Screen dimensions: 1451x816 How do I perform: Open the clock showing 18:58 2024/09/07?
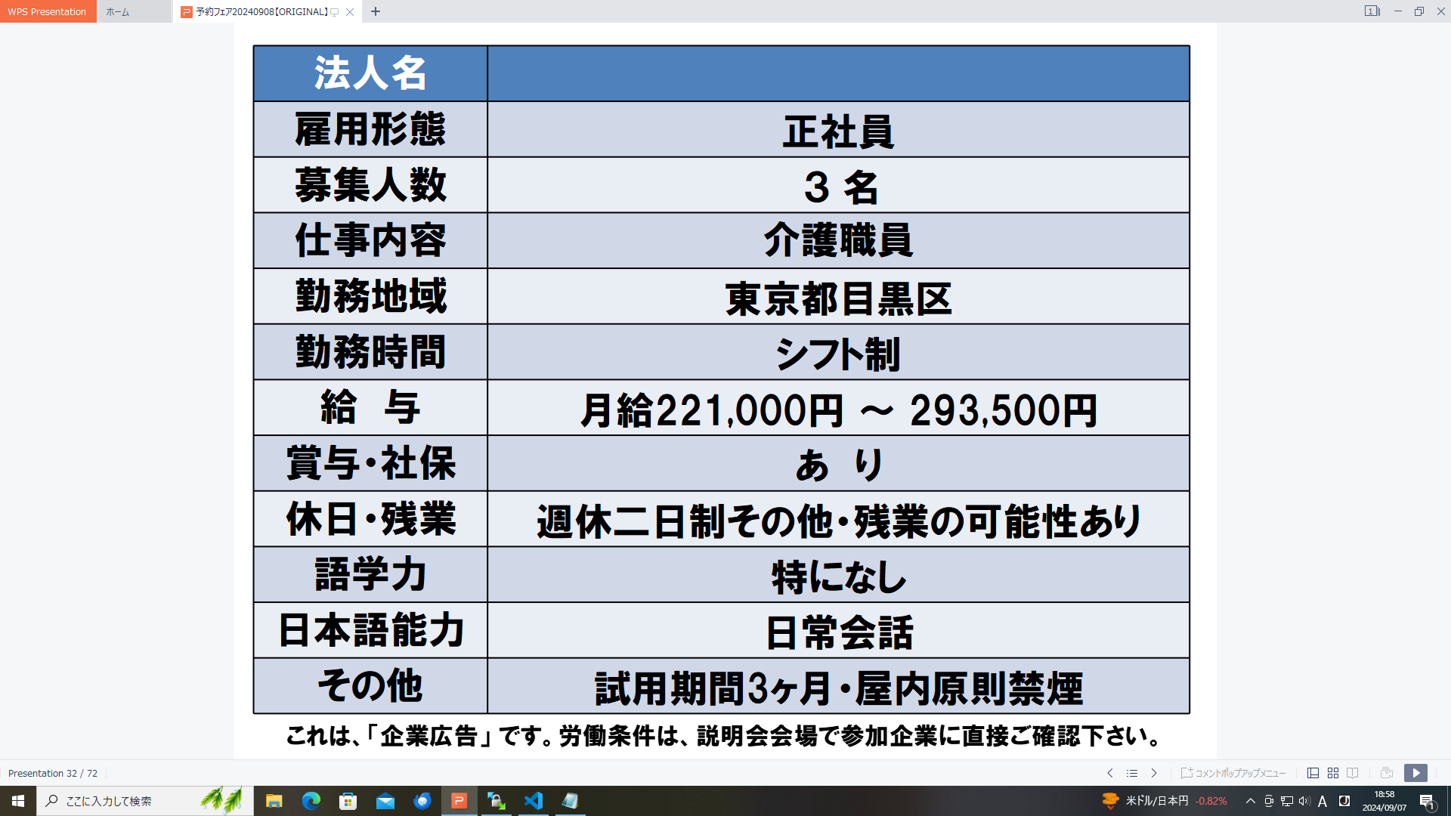tap(1384, 801)
